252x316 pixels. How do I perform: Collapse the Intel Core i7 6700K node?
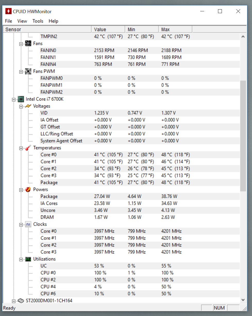coord(14,99)
